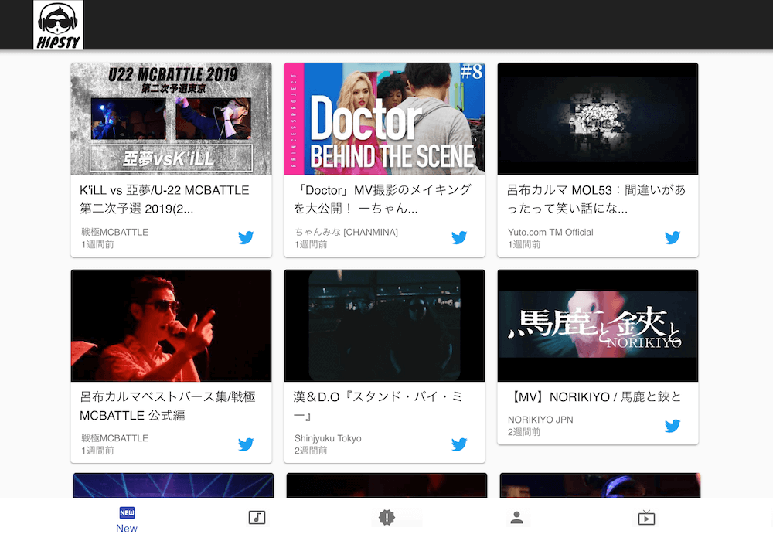The height and width of the screenshot is (541, 773).
Task: Click the red-lit rapper with microphone thumbnail
Action: point(171,325)
